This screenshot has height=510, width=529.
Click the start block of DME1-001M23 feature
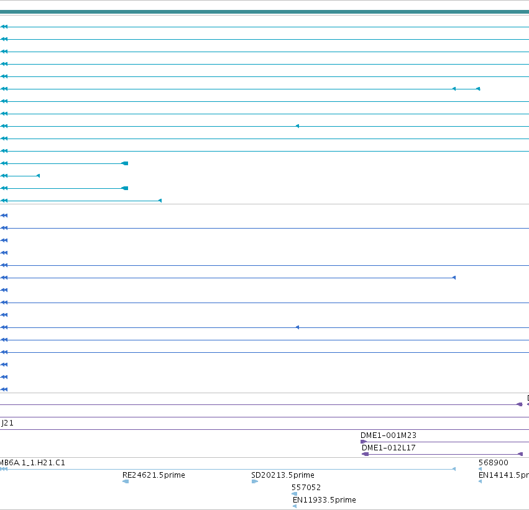coord(364,442)
